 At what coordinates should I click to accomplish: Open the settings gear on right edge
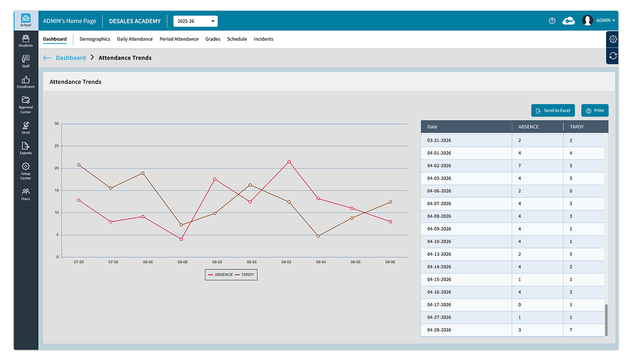(x=613, y=39)
